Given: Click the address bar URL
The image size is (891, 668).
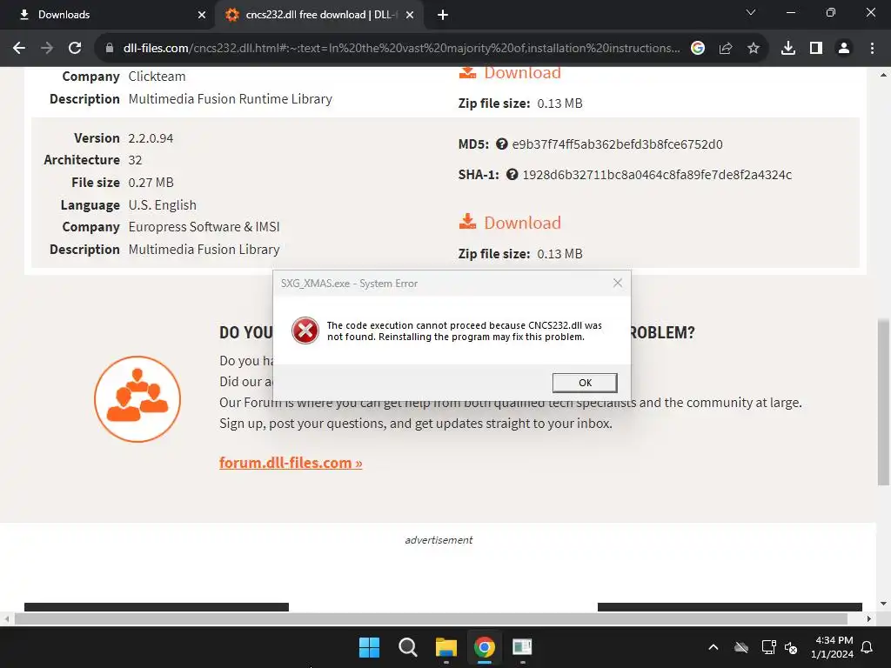Looking at the screenshot, I should (401, 49).
